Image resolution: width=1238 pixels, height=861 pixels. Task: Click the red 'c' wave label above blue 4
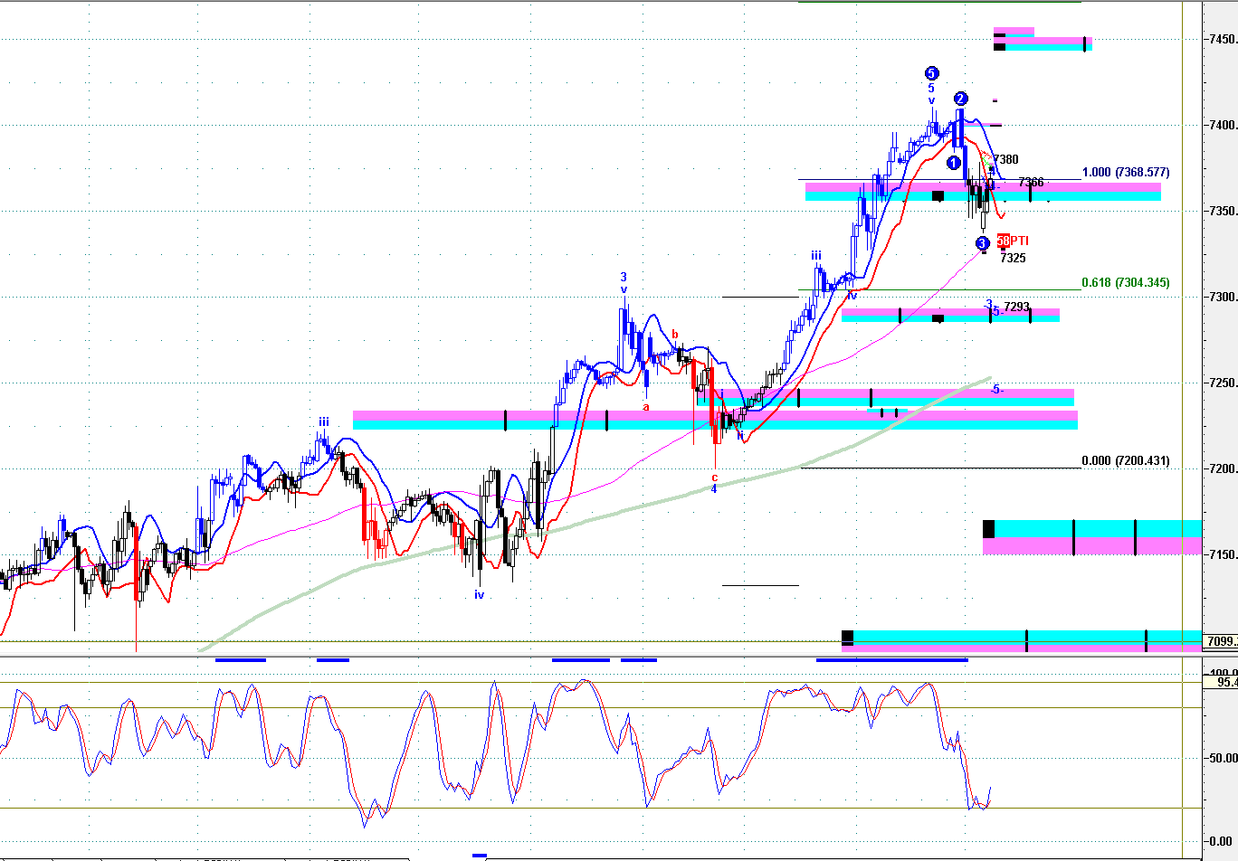tap(714, 477)
